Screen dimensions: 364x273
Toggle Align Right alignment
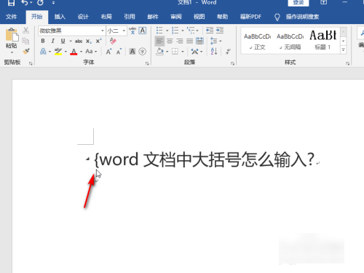[180, 41]
